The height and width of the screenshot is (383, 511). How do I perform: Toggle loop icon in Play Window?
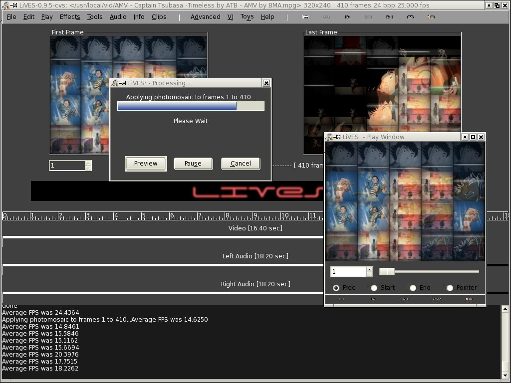point(437,299)
